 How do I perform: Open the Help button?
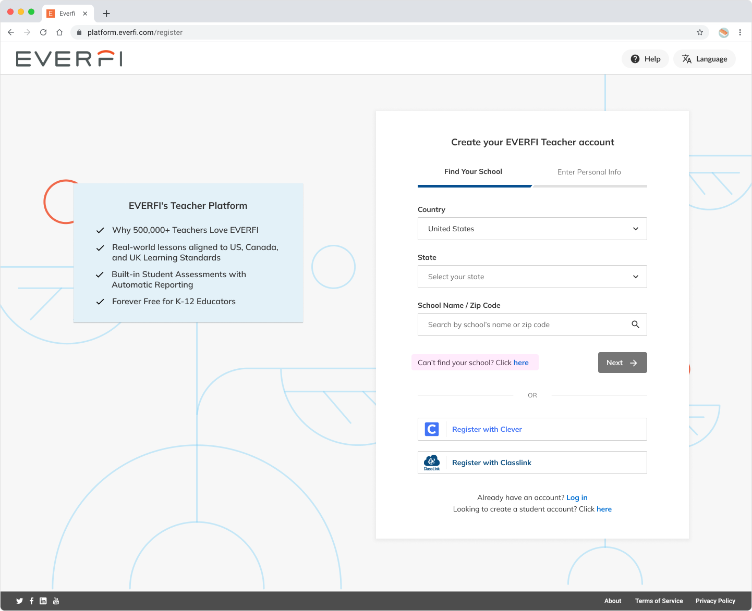pyautogui.click(x=645, y=59)
